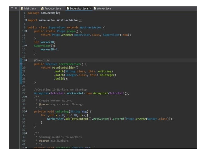Minimize the side panel view
This screenshot has height=149, width=202.
click(12, 7)
